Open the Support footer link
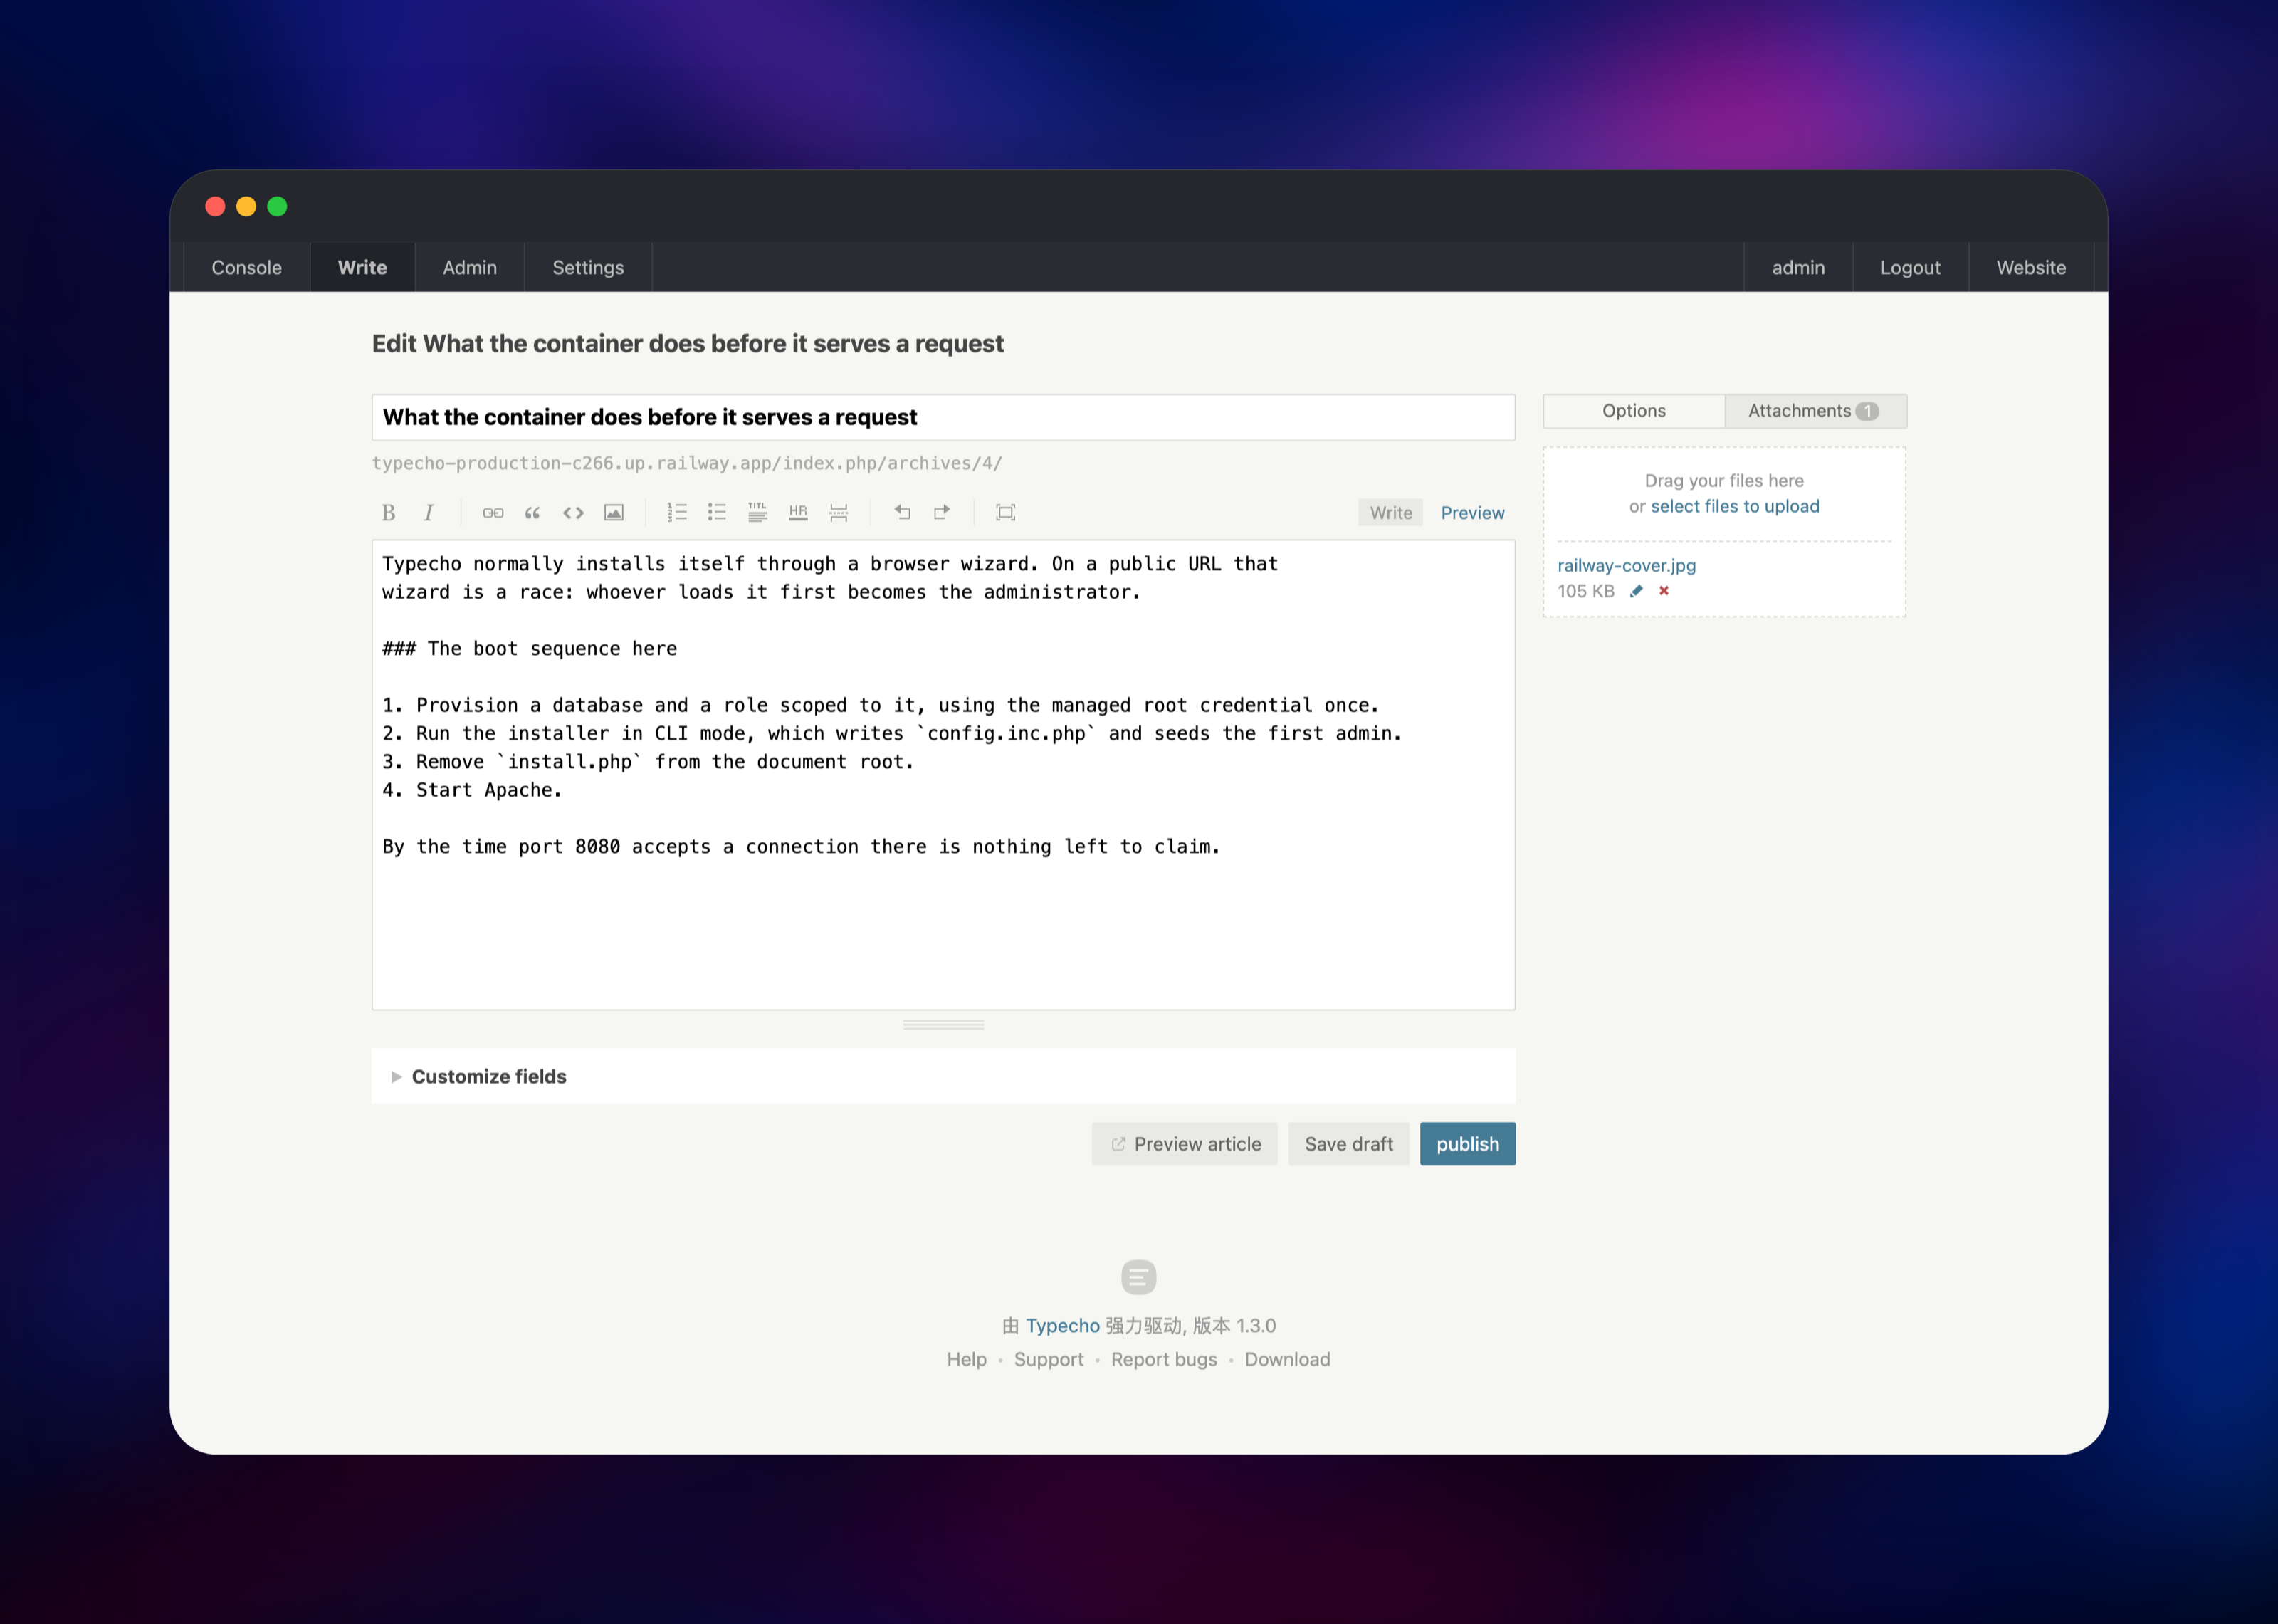Image resolution: width=2278 pixels, height=1624 pixels. (x=1049, y=1359)
